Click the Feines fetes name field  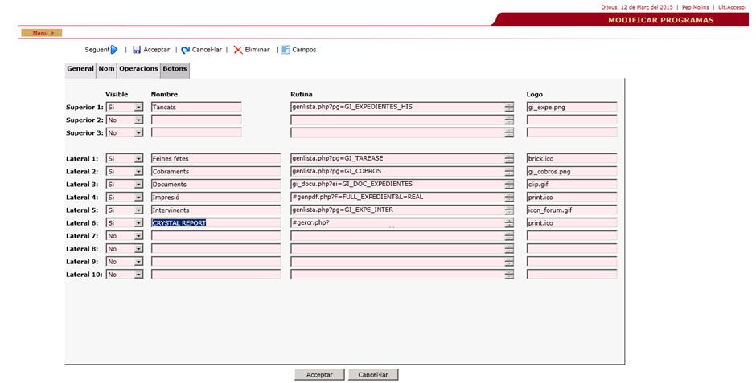click(216, 159)
